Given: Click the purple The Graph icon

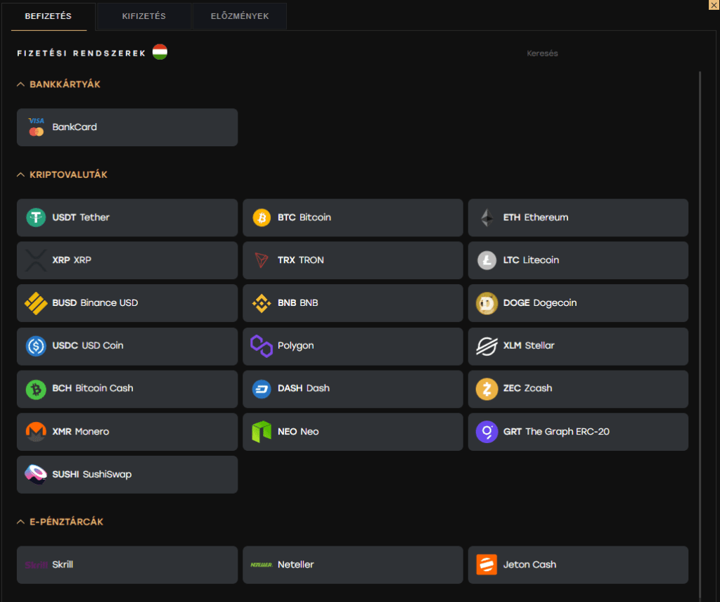Looking at the screenshot, I should pyautogui.click(x=487, y=432).
